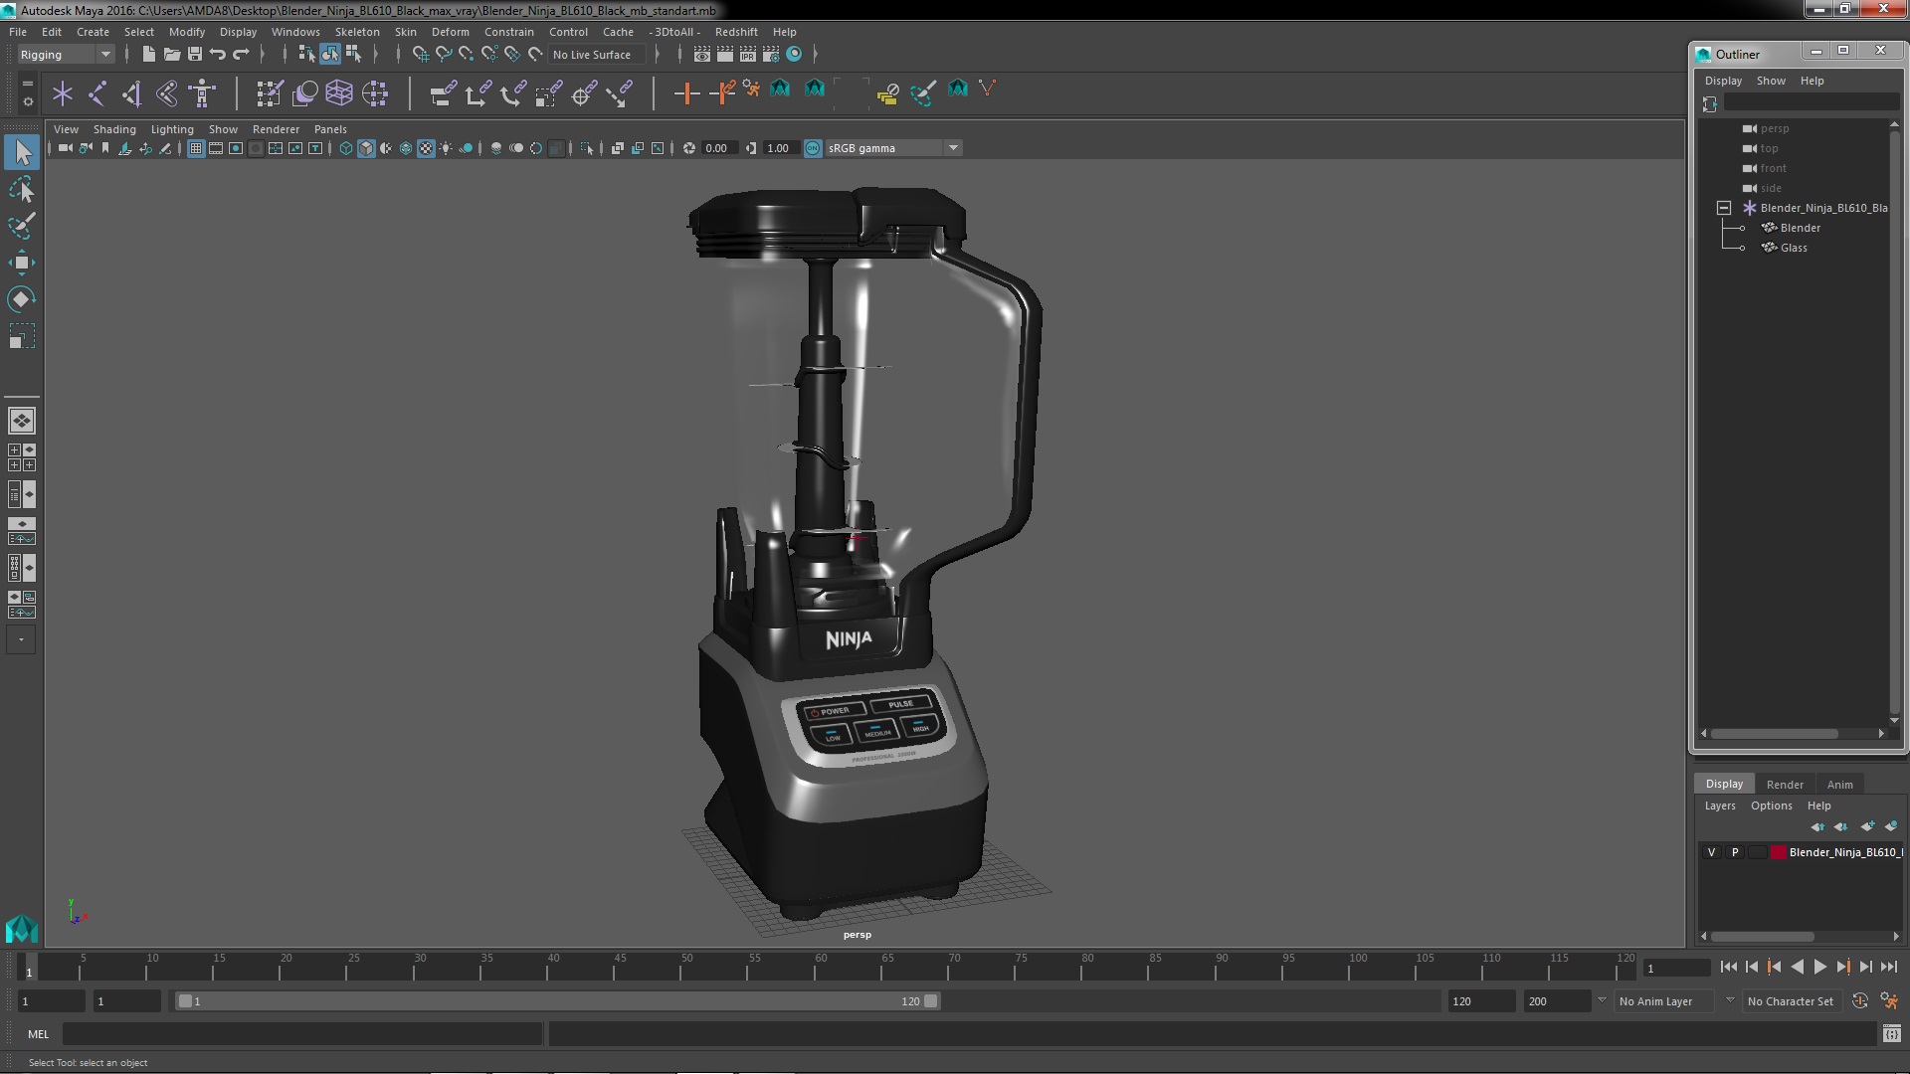Click the Open Scene folder icon
Viewport: 1910px width, 1074px height.
172,54
